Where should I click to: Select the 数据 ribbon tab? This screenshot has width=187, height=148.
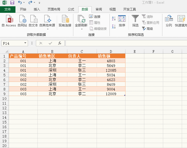click(85, 9)
